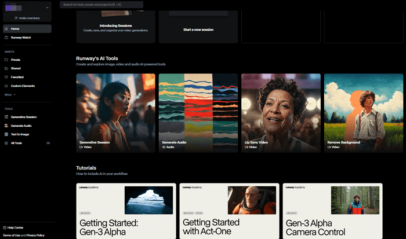Viewport: 406px width, 239px height.
Task: Click the Favorited heart icon
Action: pyautogui.click(x=6, y=77)
